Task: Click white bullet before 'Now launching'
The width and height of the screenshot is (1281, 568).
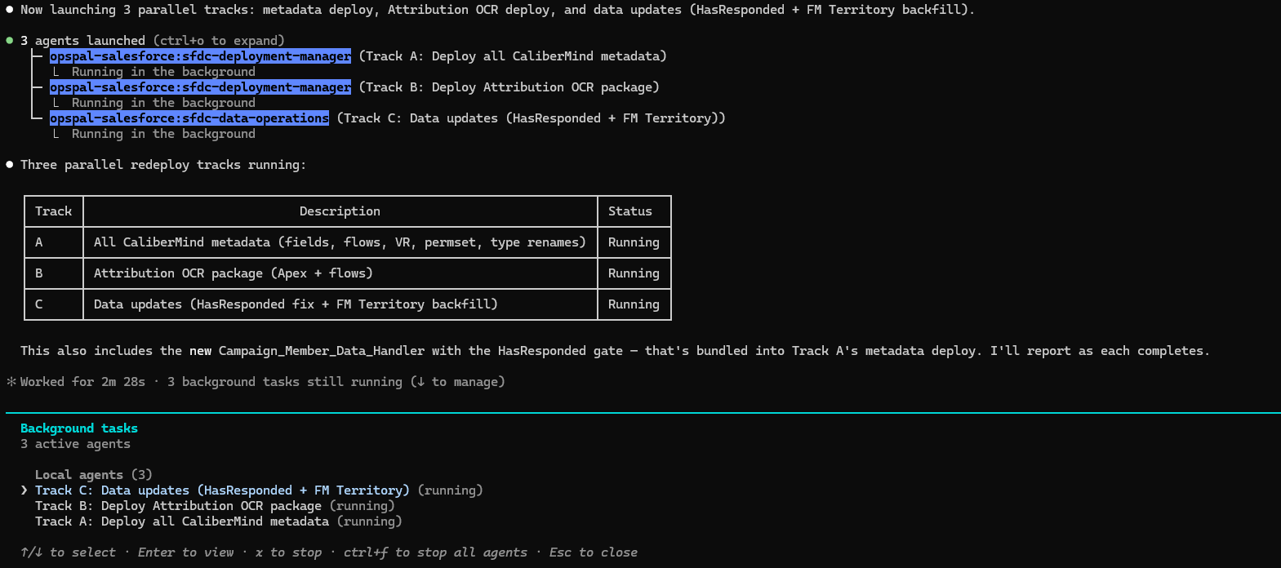Action: 10,10
